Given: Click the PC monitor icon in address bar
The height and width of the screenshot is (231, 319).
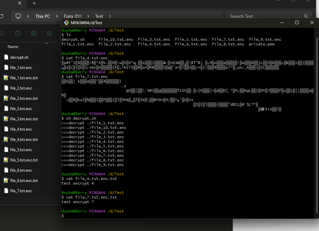Looking at the screenshot, I should click(x=18, y=16).
